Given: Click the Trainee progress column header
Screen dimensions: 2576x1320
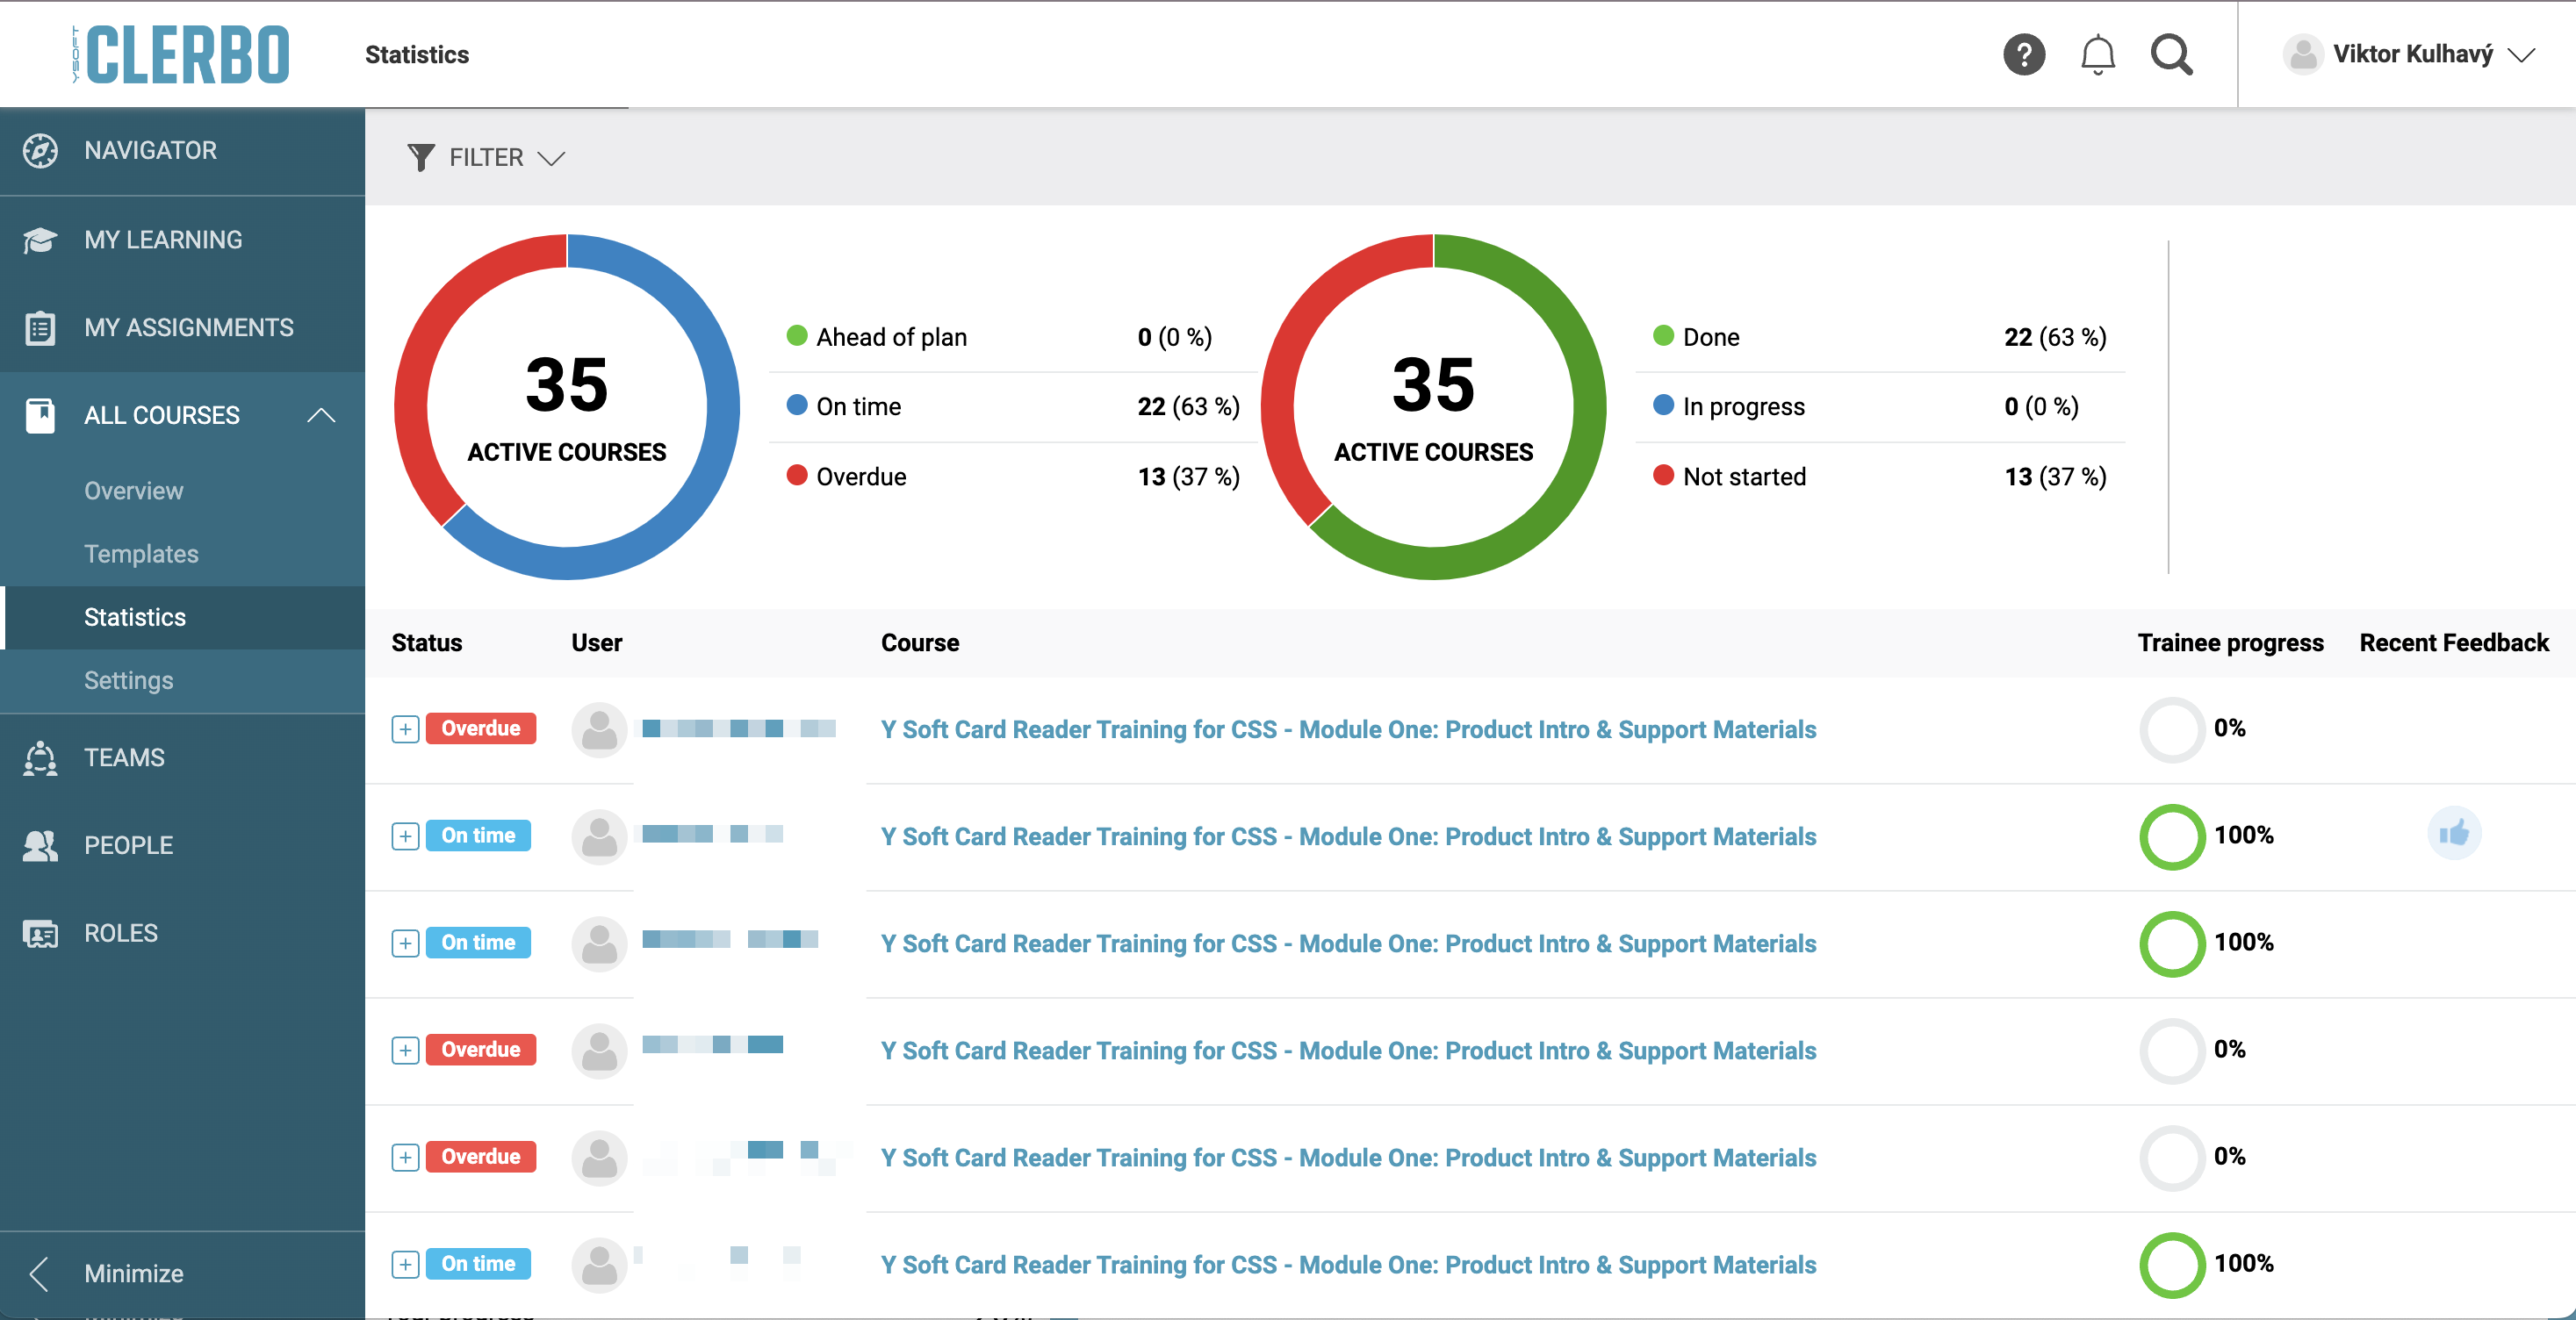Looking at the screenshot, I should pos(2230,643).
